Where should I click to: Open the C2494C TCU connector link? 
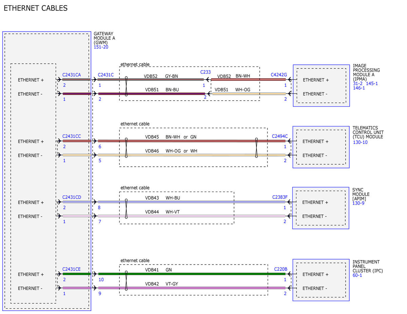click(279, 136)
